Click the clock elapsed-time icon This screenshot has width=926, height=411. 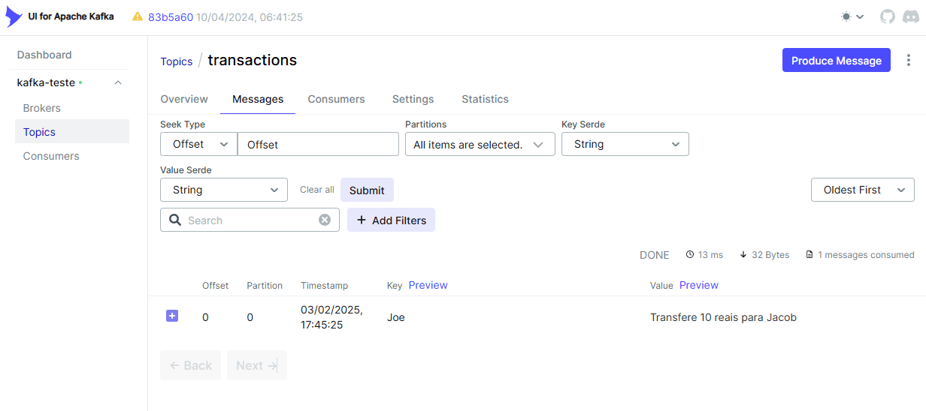(690, 255)
